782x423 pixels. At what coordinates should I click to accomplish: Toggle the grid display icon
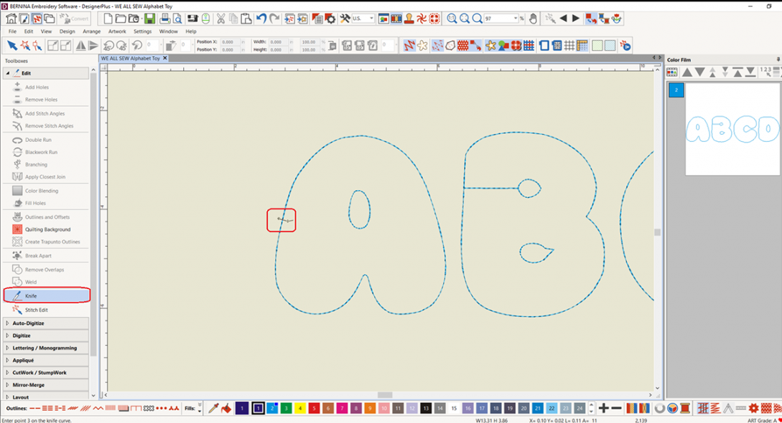pyautogui.click(x=570, y=46)
